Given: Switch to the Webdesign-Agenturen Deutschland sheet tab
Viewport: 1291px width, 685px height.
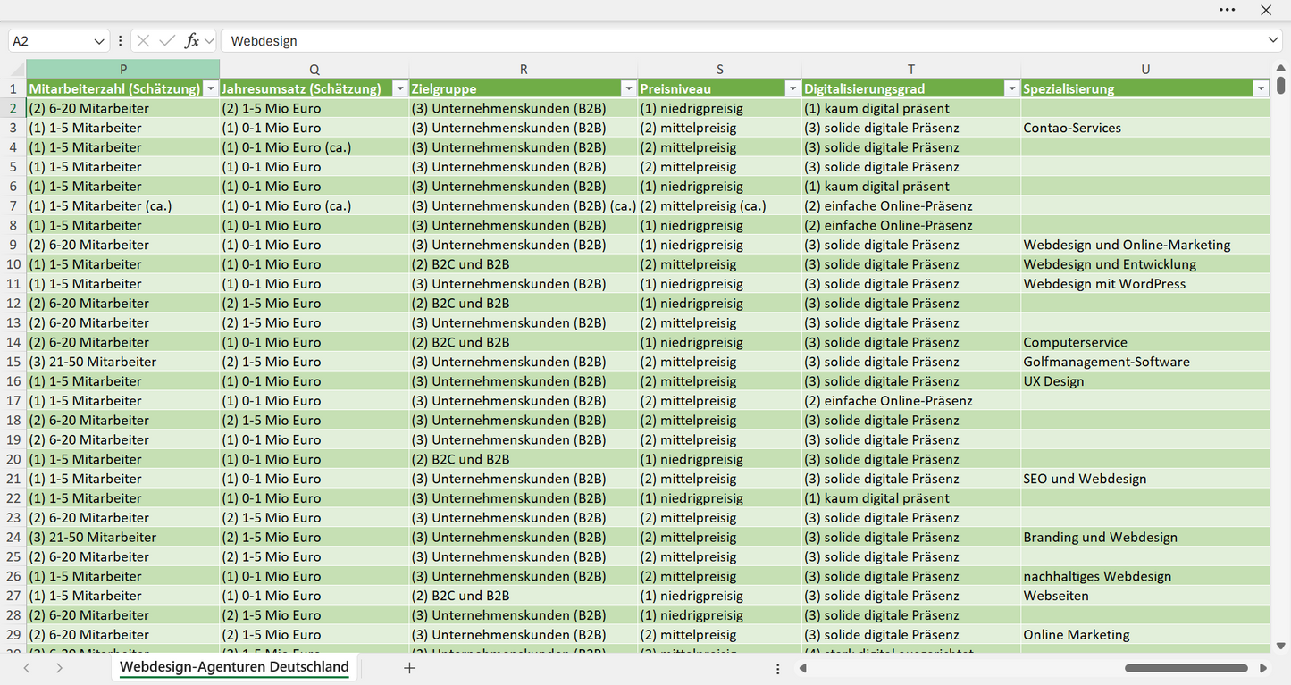Looking at the screenshot, I should click(234, 667).
